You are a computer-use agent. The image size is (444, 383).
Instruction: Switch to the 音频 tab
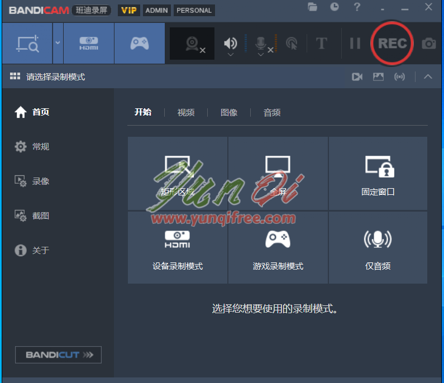pyautogui.click(x=272, y=112)
